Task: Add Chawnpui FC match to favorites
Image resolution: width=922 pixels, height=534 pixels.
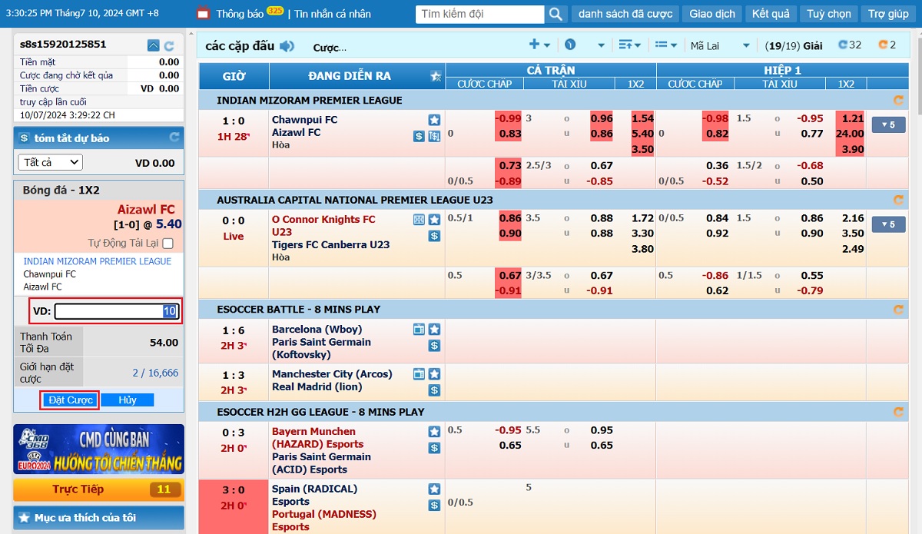Action: click(x=434, y=120)
